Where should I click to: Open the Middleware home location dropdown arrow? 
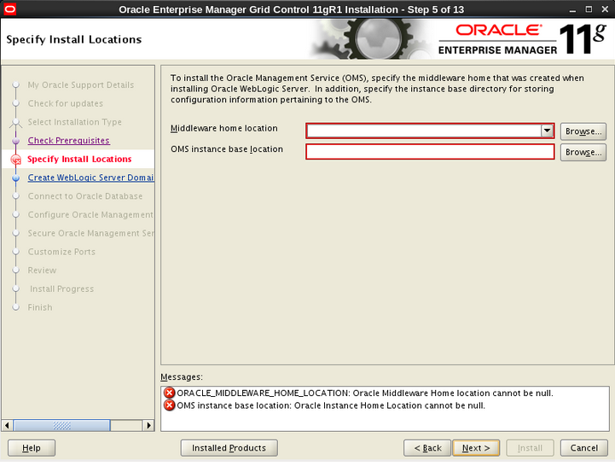pyautogui.click(x=547, y=131)
